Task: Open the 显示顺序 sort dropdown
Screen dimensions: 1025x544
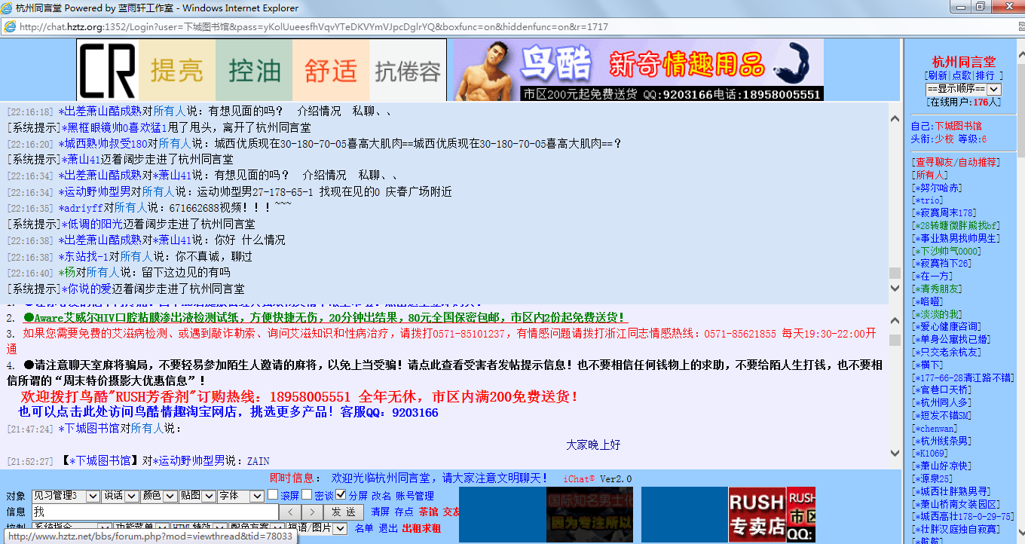Action: coord(963,89)
